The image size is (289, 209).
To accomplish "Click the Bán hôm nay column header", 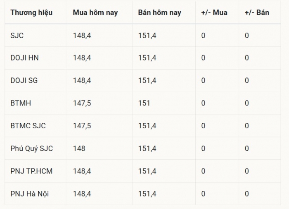I will click(x=160, y=13).
